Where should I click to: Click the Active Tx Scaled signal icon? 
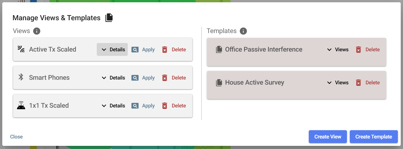coord(21,49)
